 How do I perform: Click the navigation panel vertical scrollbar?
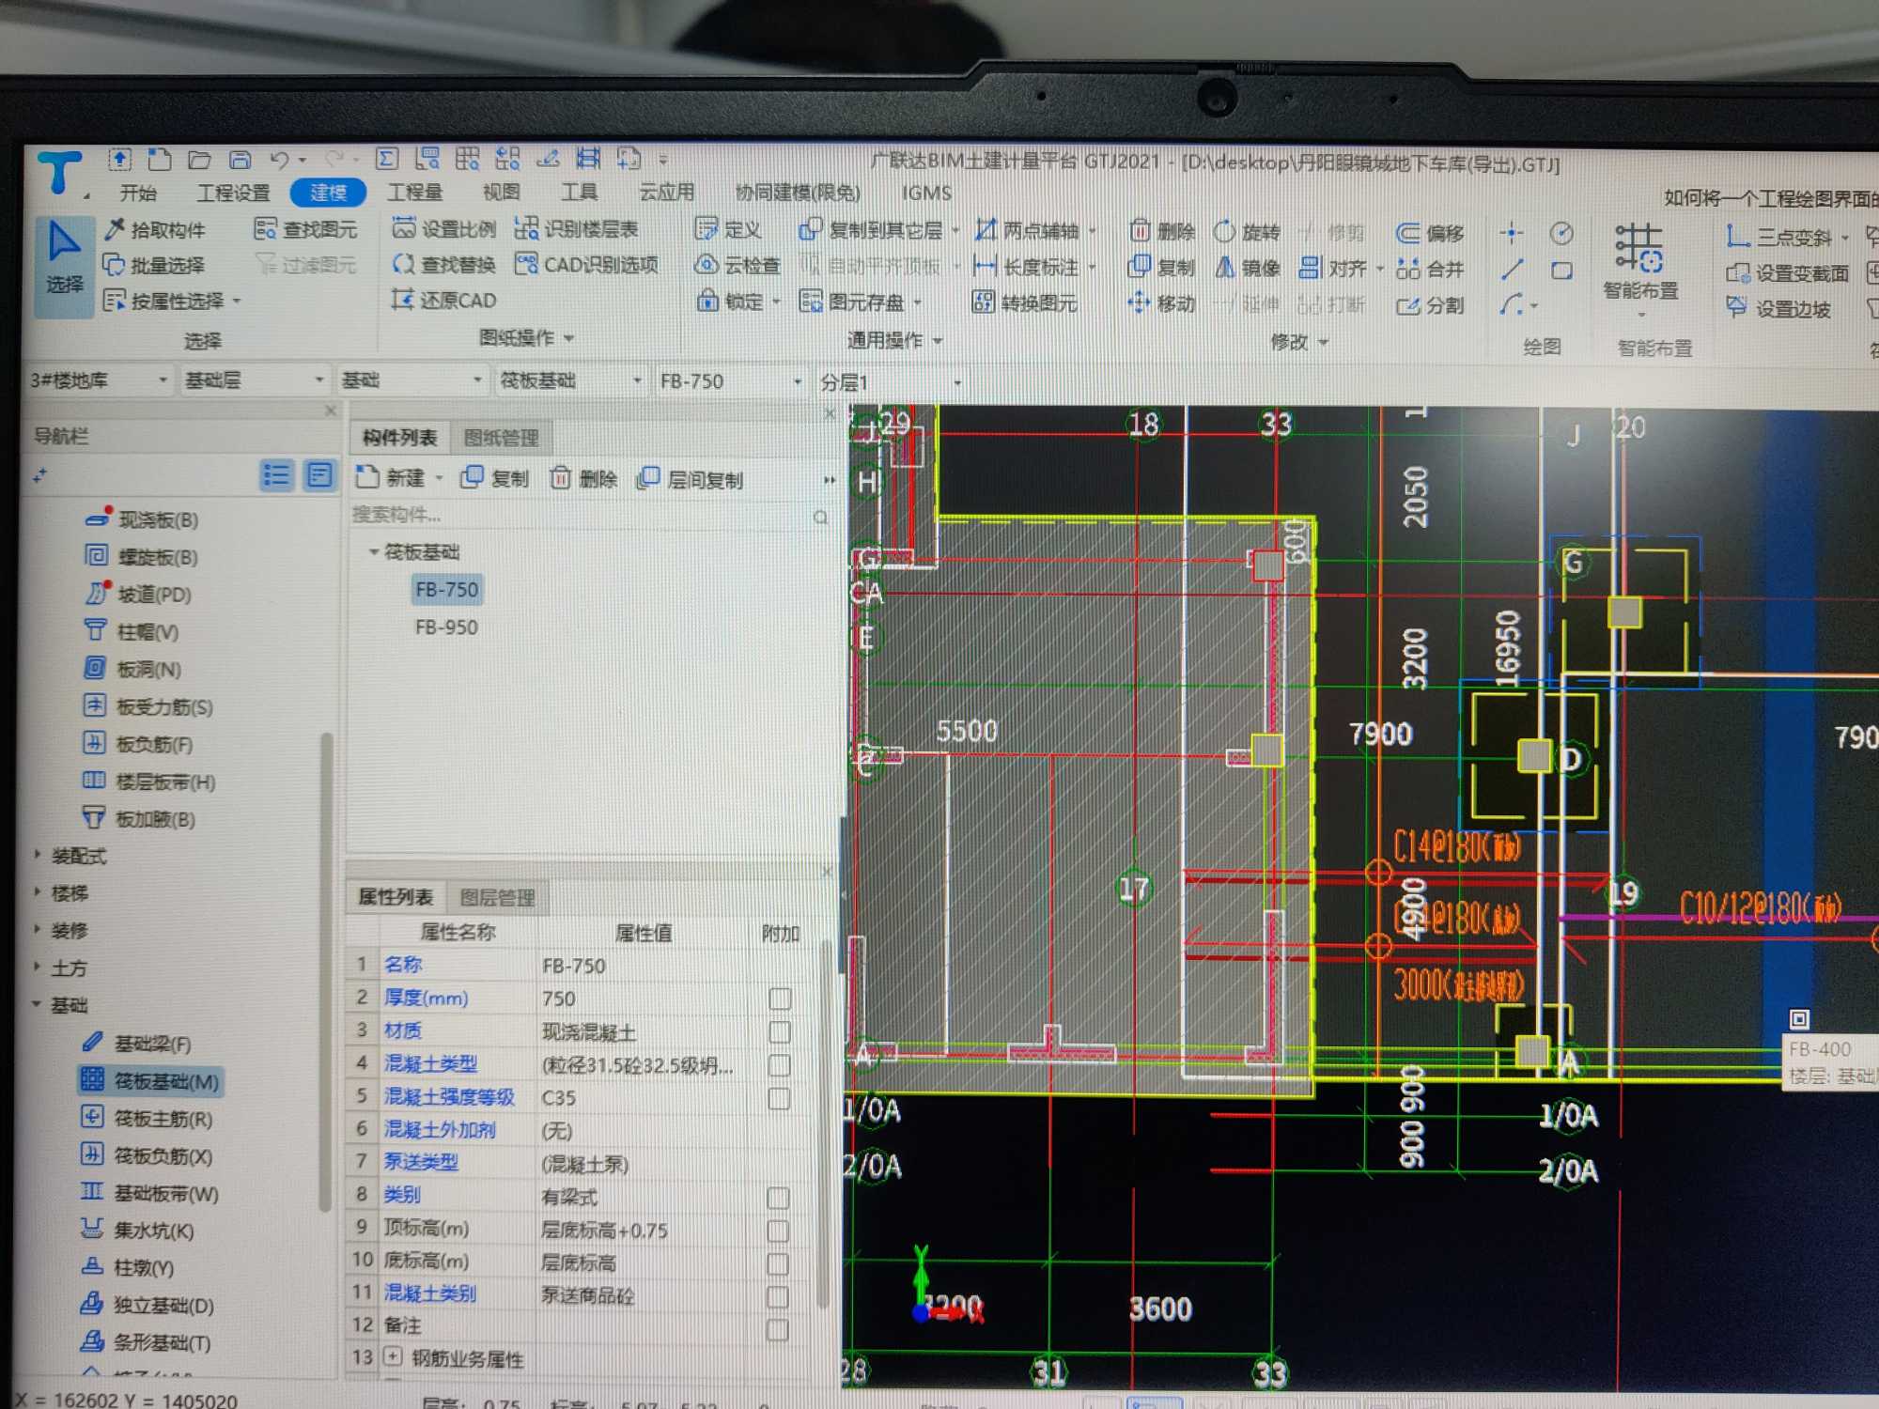point(326,972)
